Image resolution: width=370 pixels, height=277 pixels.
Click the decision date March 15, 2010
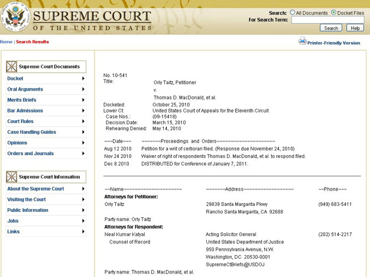(169, 123)
